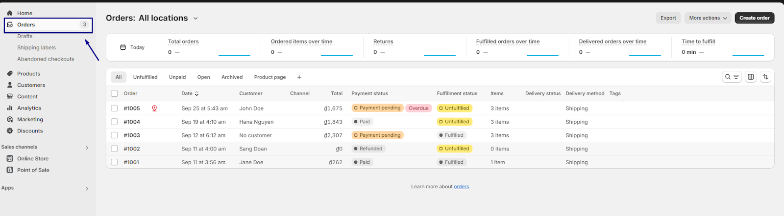Viewport: 784px width, 216px height.
Task: Click the Export button
Action: click(x=668, y=18)
